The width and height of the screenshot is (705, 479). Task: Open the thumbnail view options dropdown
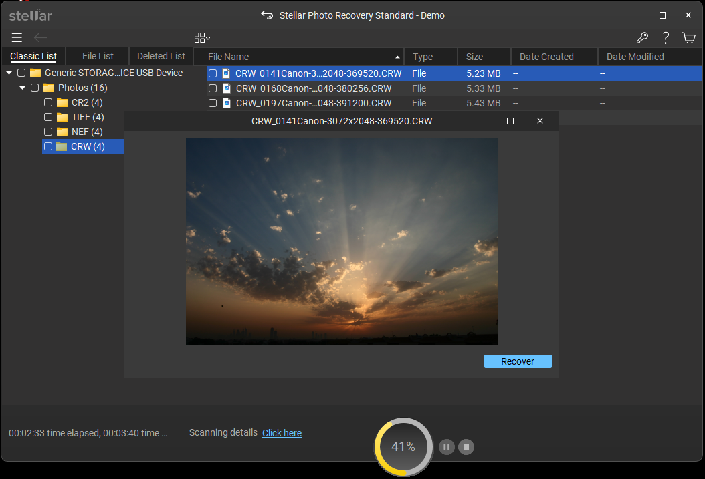click(x=202, y=37)
